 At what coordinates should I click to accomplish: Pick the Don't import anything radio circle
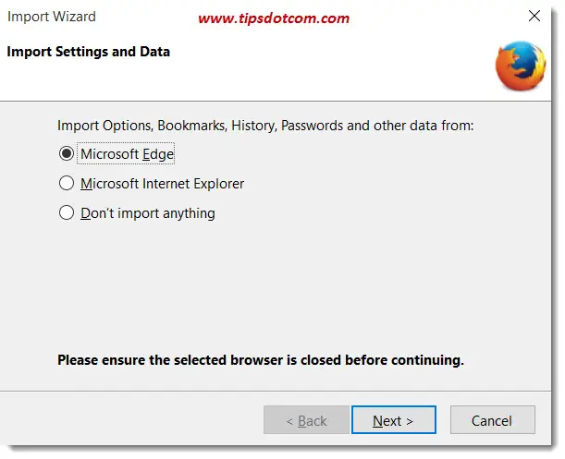67,212
